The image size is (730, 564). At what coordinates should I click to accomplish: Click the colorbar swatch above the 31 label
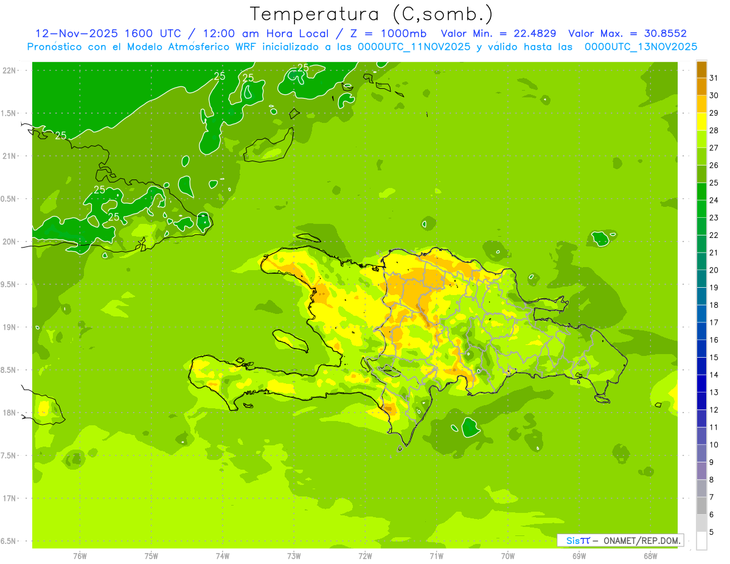701,69
